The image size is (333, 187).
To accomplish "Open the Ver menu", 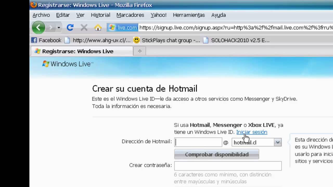I will pyautogui.click(x=80, y=15).
